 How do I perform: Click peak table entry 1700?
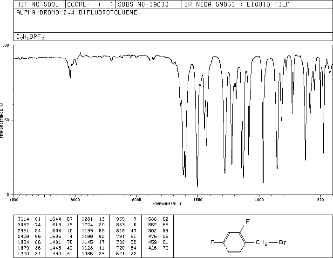click(x=24, y=253)
